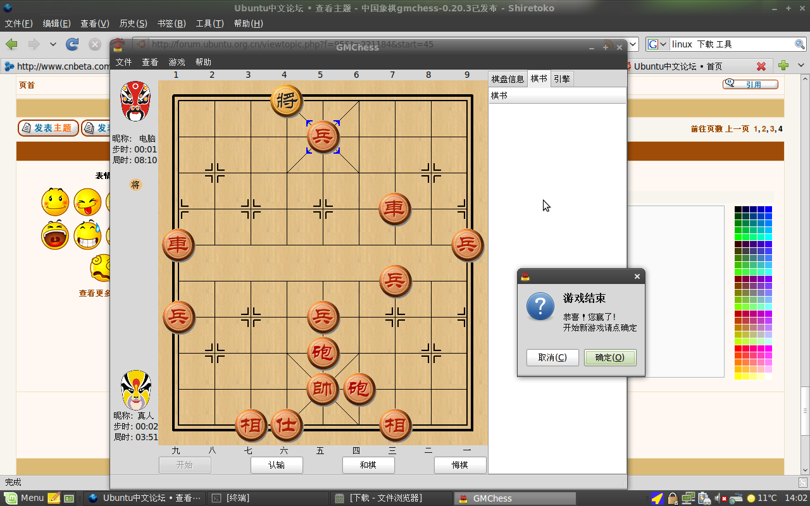Click the question mark icon in the dialog
This screenshot has width=810, height=506.
[540, 306]
